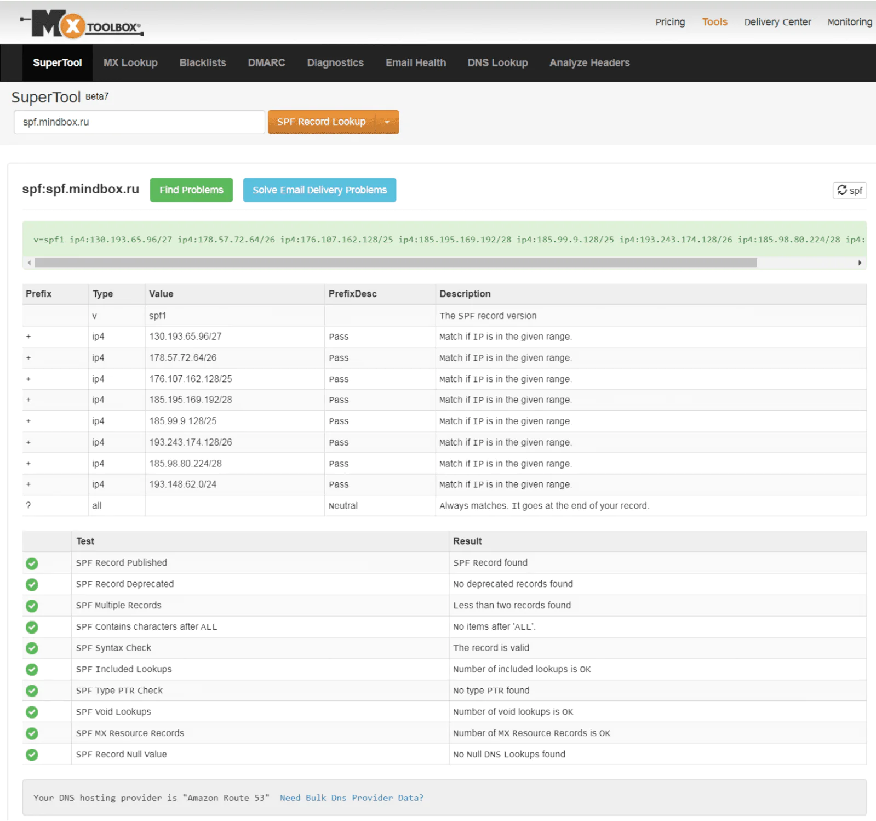Open the Pricing page link
The height and width of the screenshot is (821, 876).
(670, 22)
